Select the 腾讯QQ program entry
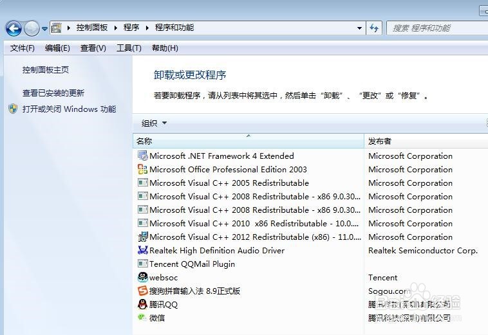Viewport: 488px width, 335px height. [x=164, y=304]
